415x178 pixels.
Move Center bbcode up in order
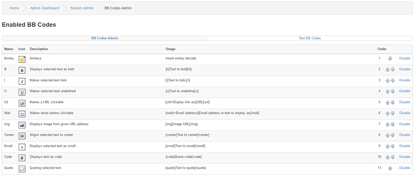388,135
